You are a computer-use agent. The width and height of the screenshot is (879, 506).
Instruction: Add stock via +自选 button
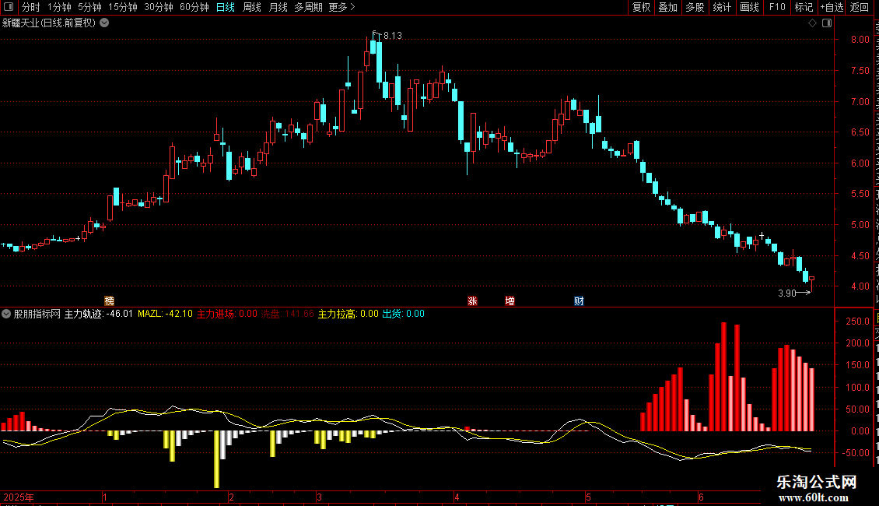[832, 7]
